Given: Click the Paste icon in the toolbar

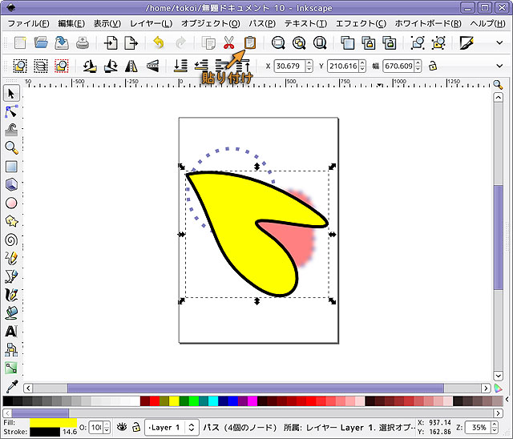Looking at the screenshot, I should coord(250,42).
